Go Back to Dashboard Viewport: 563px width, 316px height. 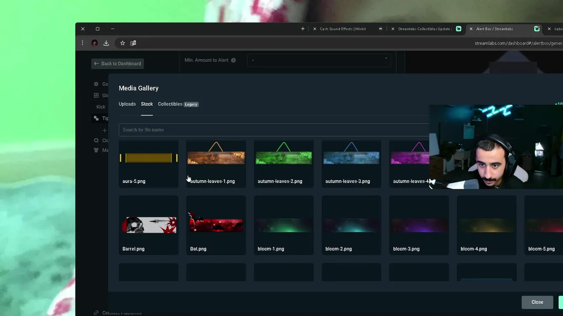point(117,64)
